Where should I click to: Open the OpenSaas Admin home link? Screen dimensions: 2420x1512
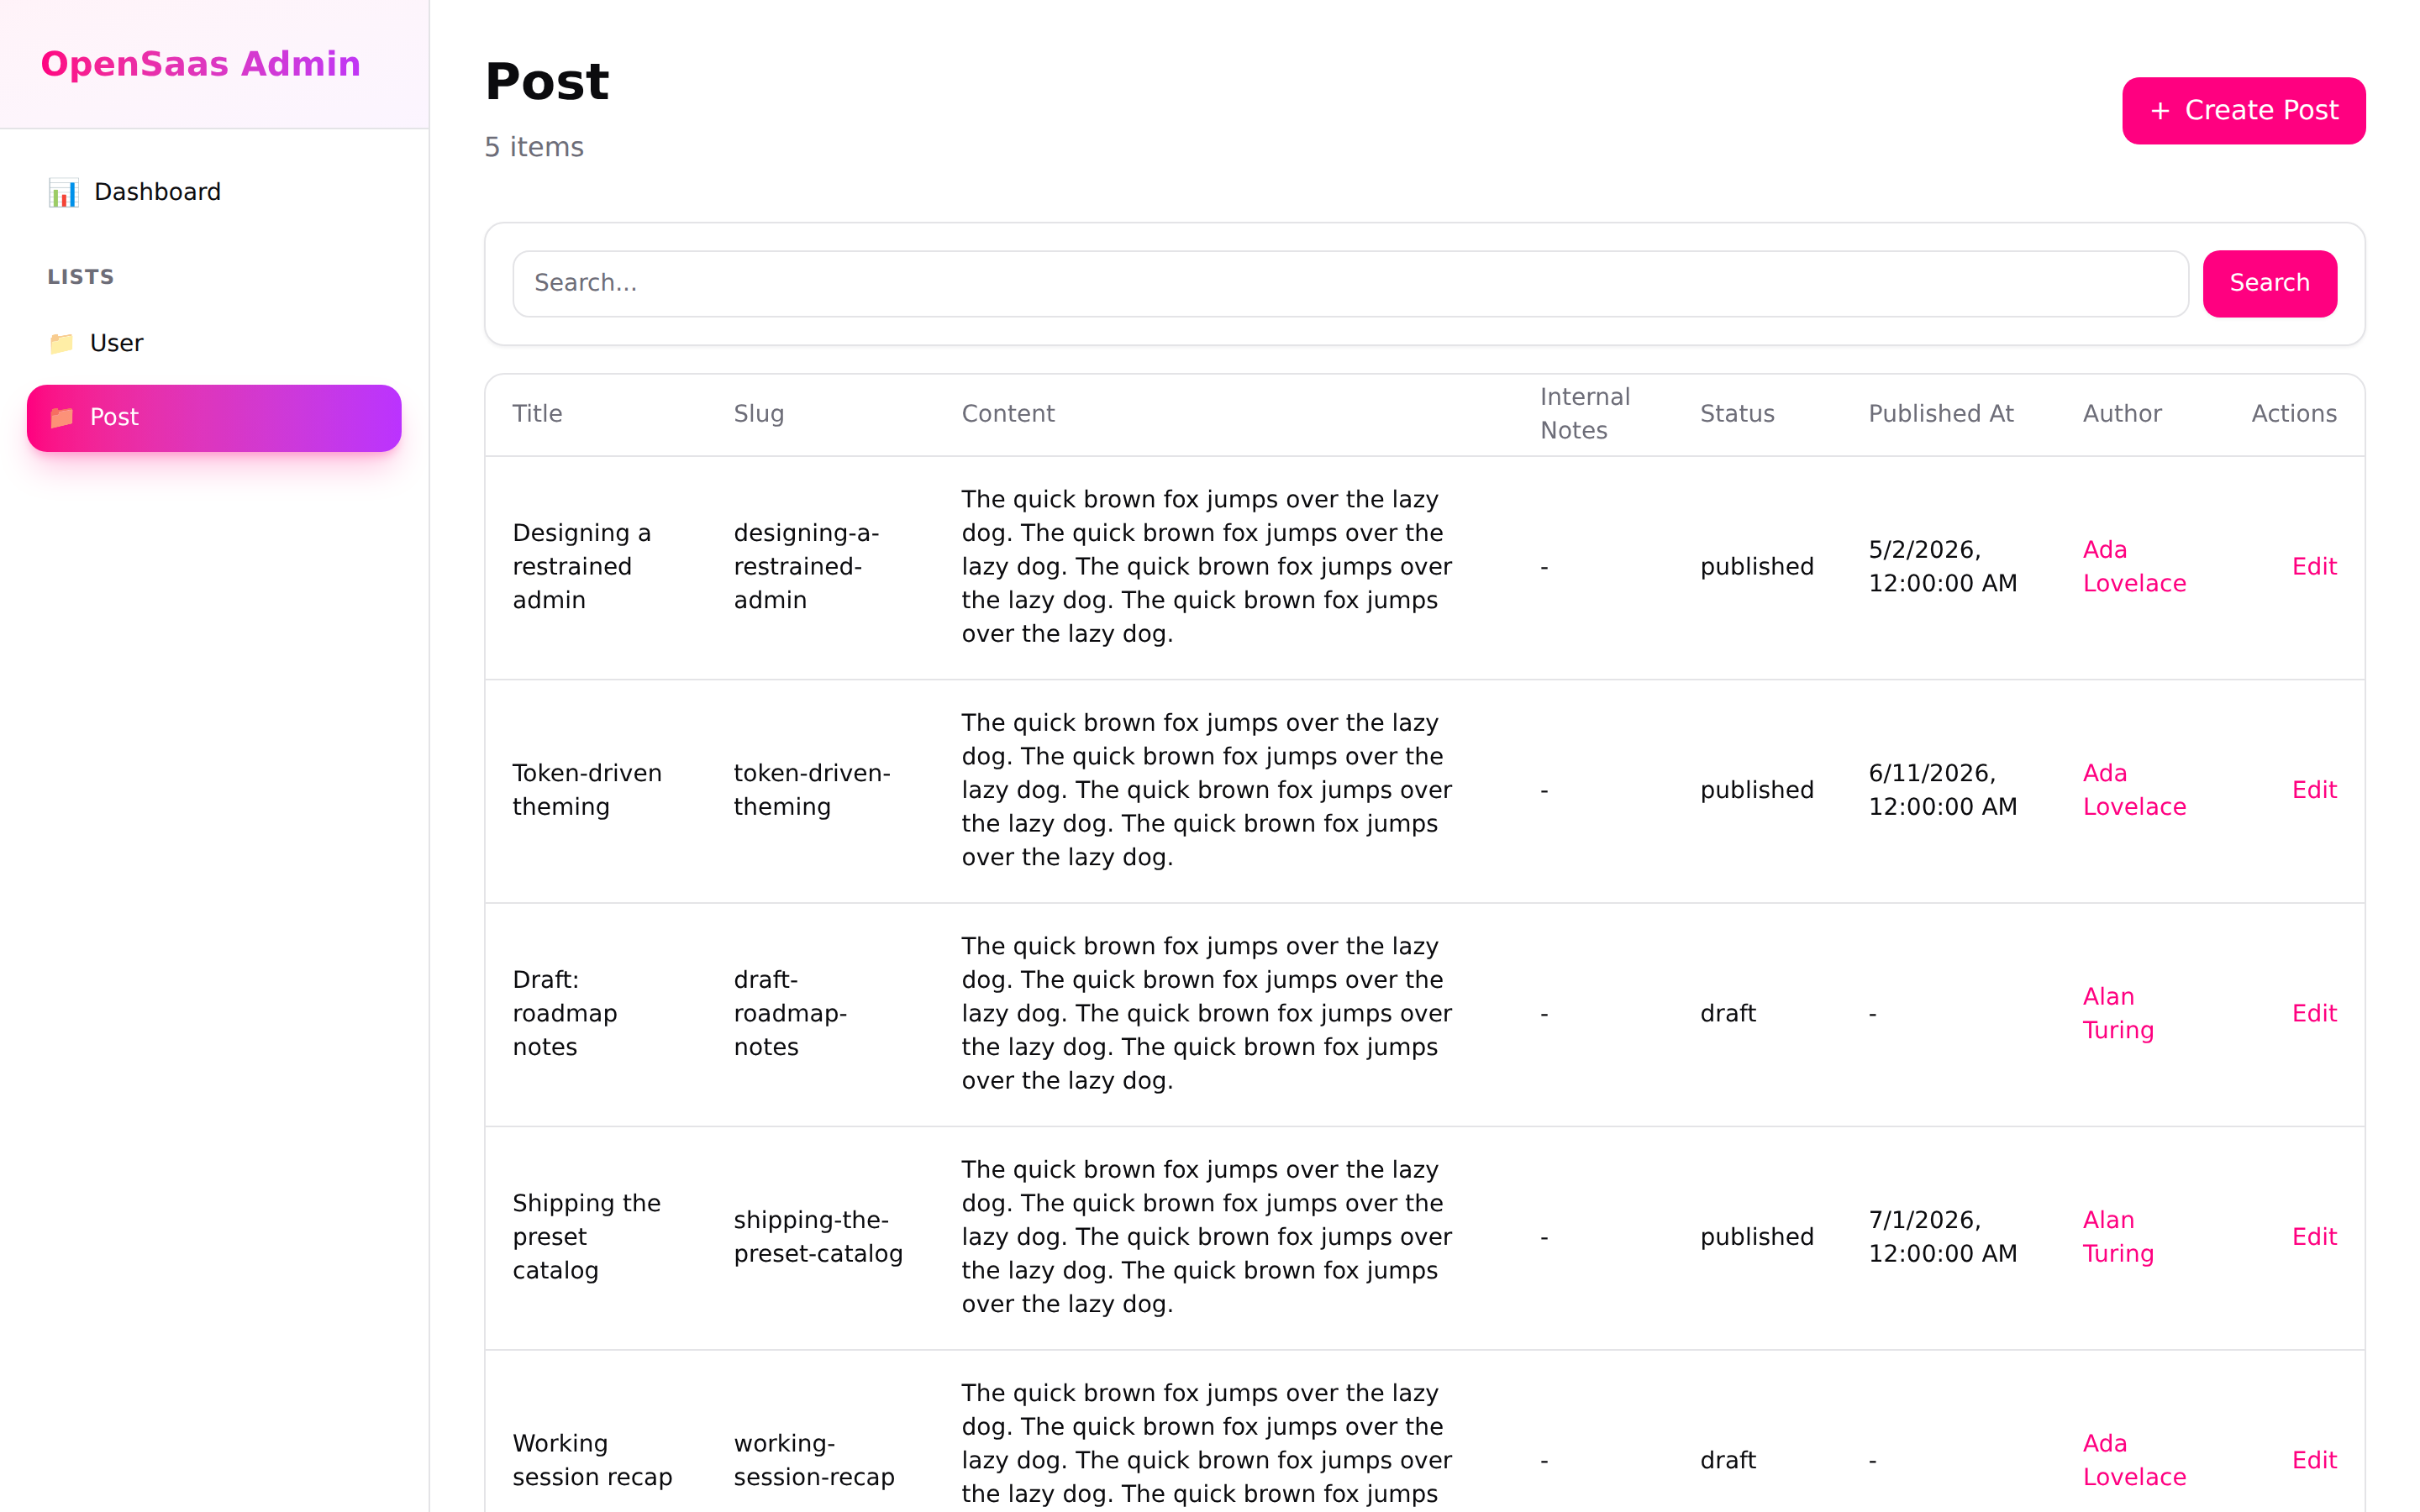pyautogui.click(x=201, y=64)
